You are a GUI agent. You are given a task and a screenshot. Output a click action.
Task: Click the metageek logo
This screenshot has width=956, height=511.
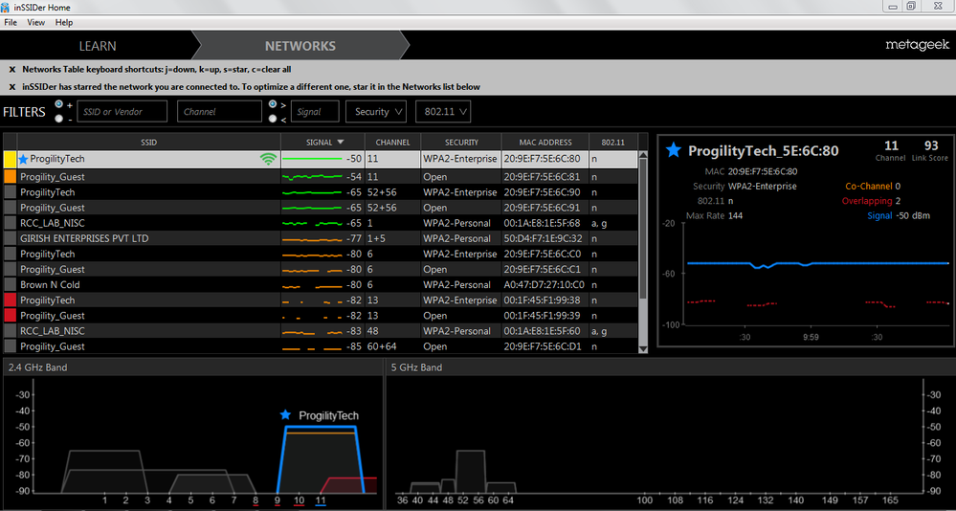click(x=916, y=45)
